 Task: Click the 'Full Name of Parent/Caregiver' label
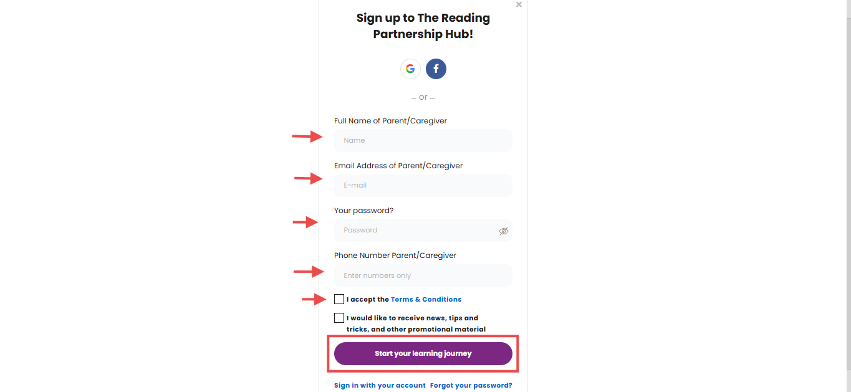390,121
